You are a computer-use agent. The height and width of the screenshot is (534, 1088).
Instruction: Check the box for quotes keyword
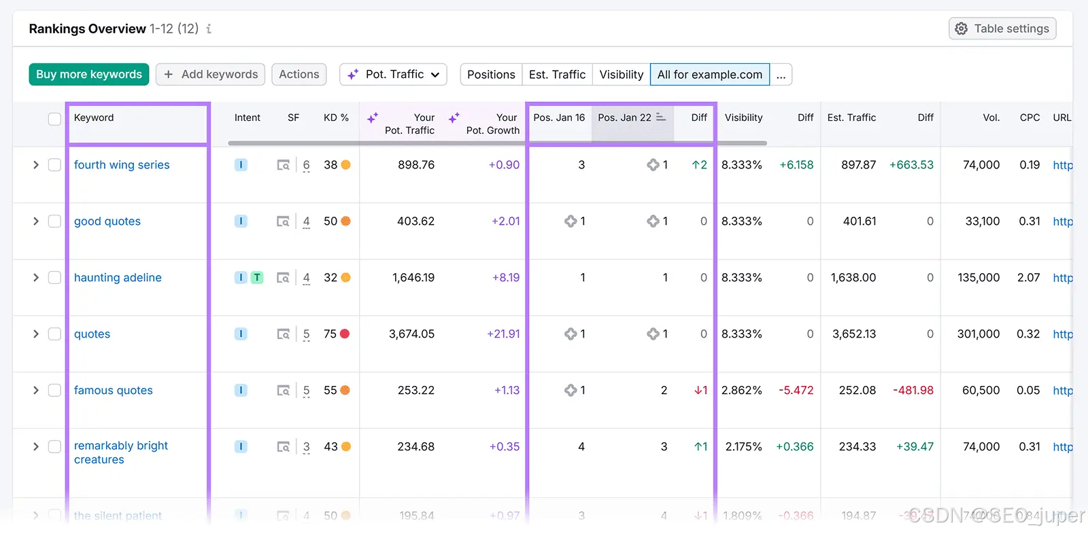[x=54, y=334]
